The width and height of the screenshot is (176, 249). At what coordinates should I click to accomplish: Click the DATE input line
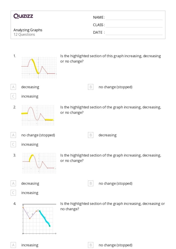134,33
